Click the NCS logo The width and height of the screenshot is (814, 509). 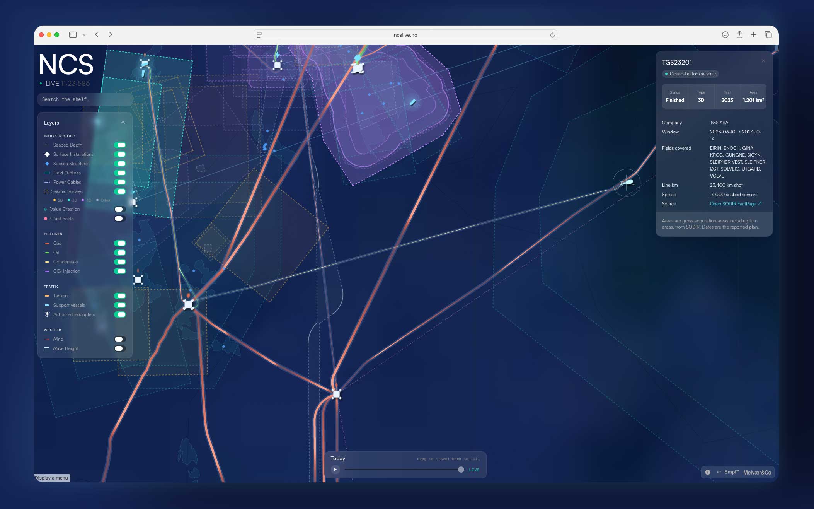(66, 64)
